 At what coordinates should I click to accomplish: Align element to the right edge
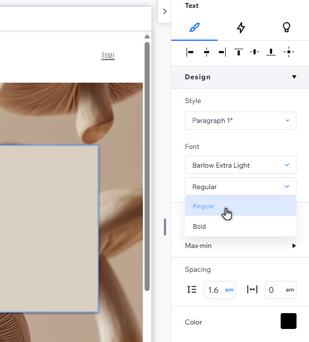click(222, 52)
